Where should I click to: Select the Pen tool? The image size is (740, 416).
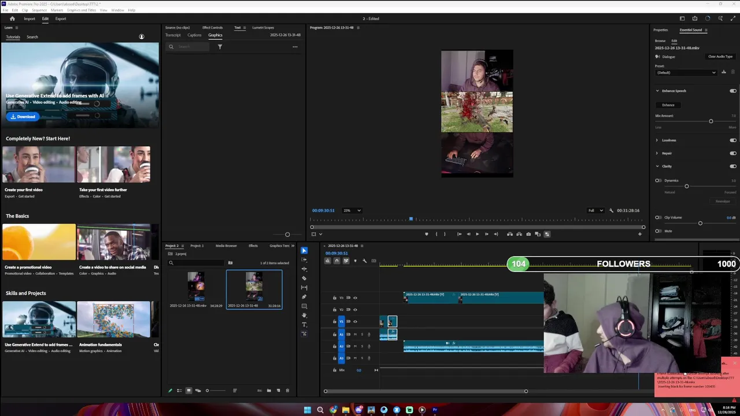pos(304,296)
